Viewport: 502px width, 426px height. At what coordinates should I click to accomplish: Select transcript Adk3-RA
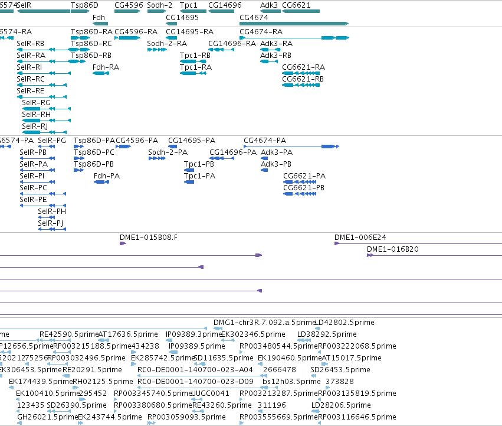[276, 44]
